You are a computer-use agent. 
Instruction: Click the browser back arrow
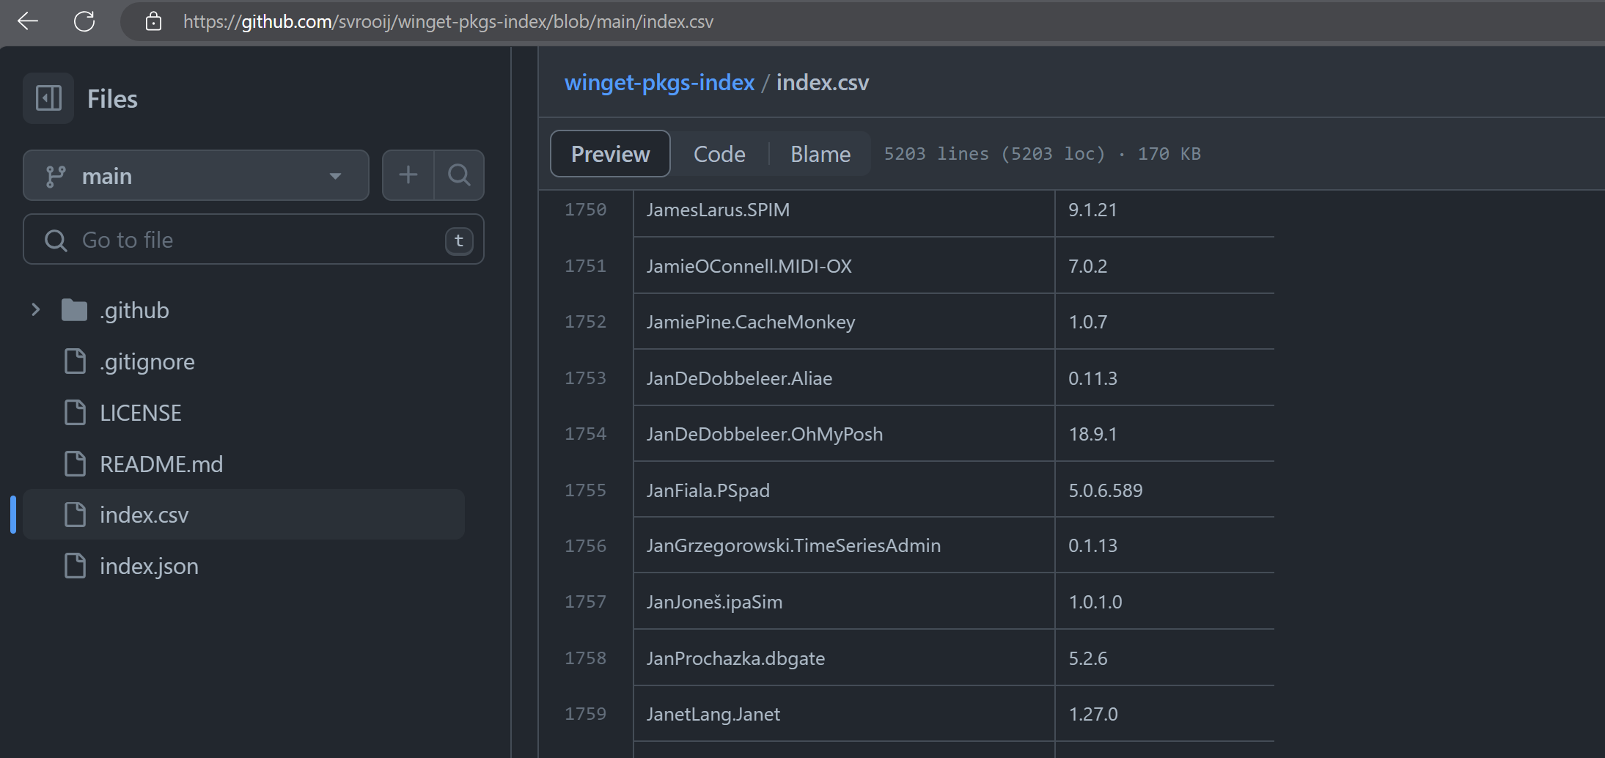[x=28, y=21]
